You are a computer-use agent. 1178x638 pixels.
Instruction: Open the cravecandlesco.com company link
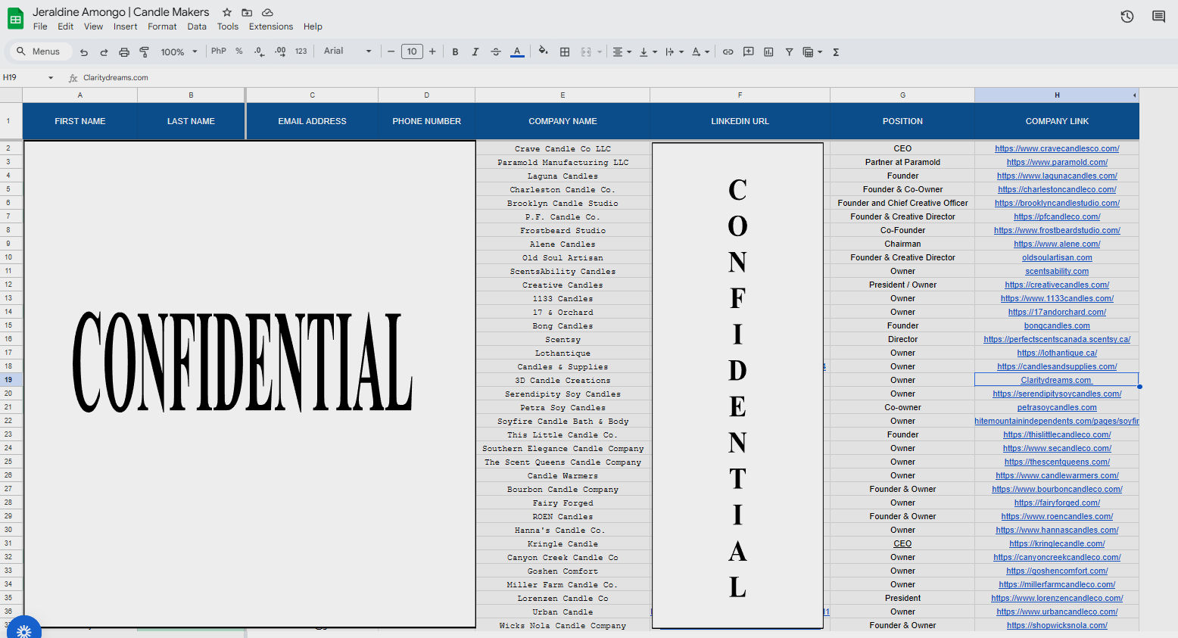pyautogui.click(x=1056, y=149)
